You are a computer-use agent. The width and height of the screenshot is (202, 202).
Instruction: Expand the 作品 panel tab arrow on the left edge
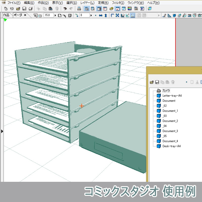pyautogui.click(x=2, y=131)
